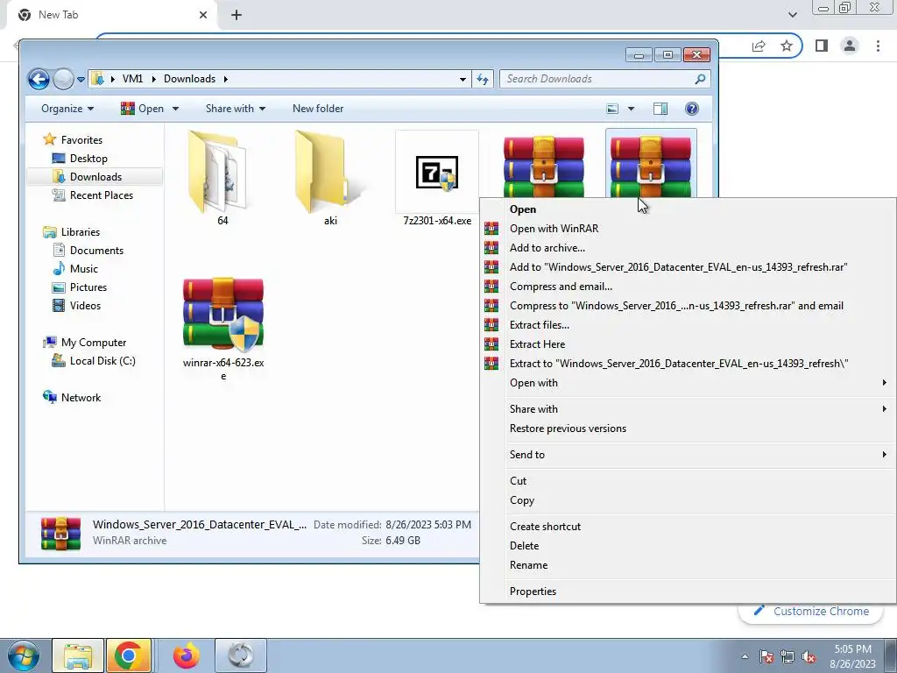Expand the Send to submenu

tap(688, 455)
